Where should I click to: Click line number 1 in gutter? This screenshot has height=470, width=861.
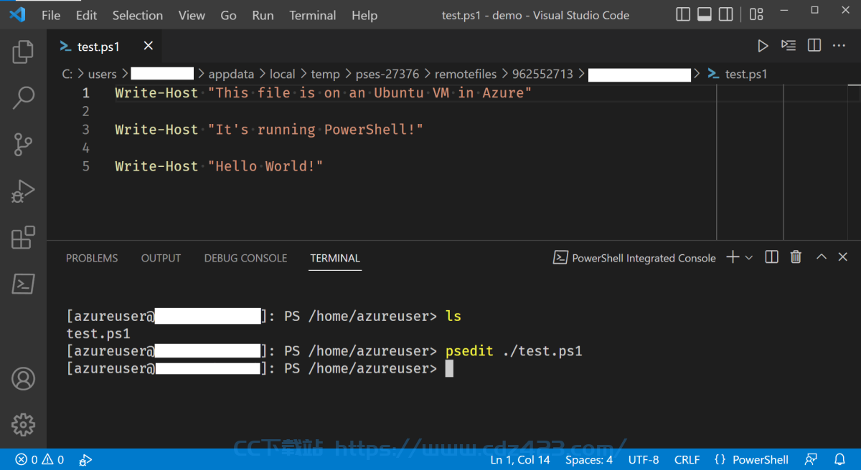[85, 93]
